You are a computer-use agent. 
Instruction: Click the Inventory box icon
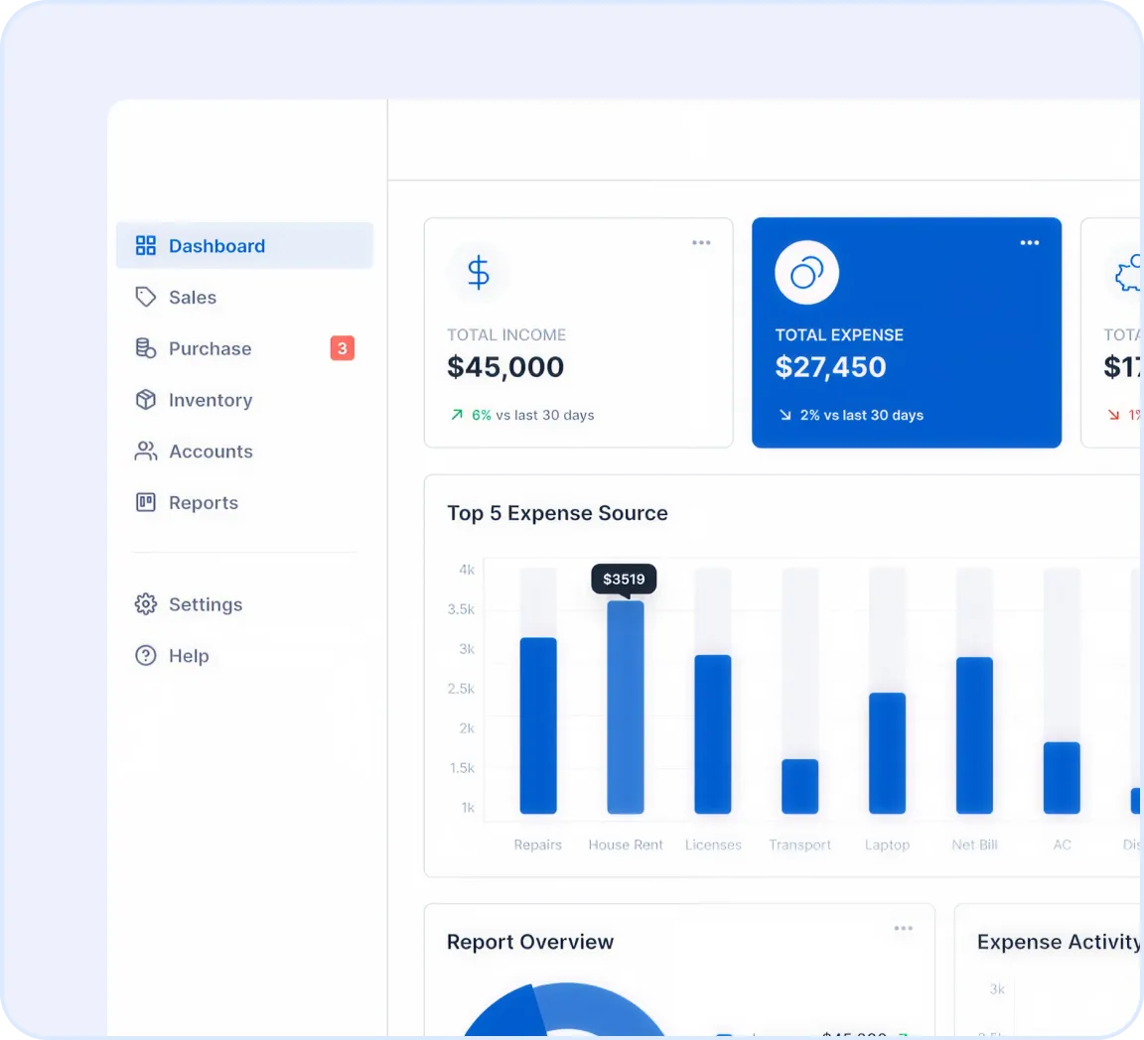(146, 400)
